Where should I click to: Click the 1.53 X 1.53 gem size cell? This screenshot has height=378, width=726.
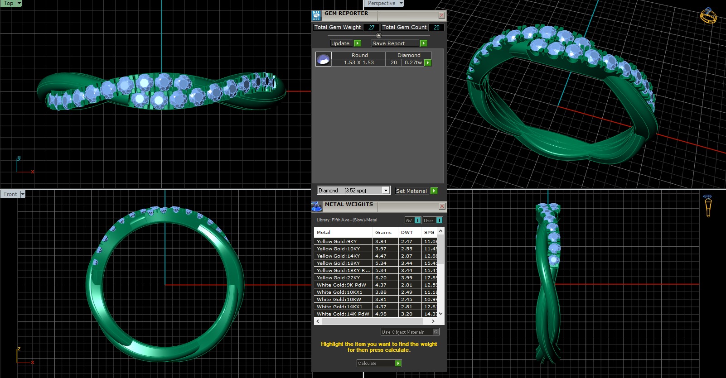(359, 63)
